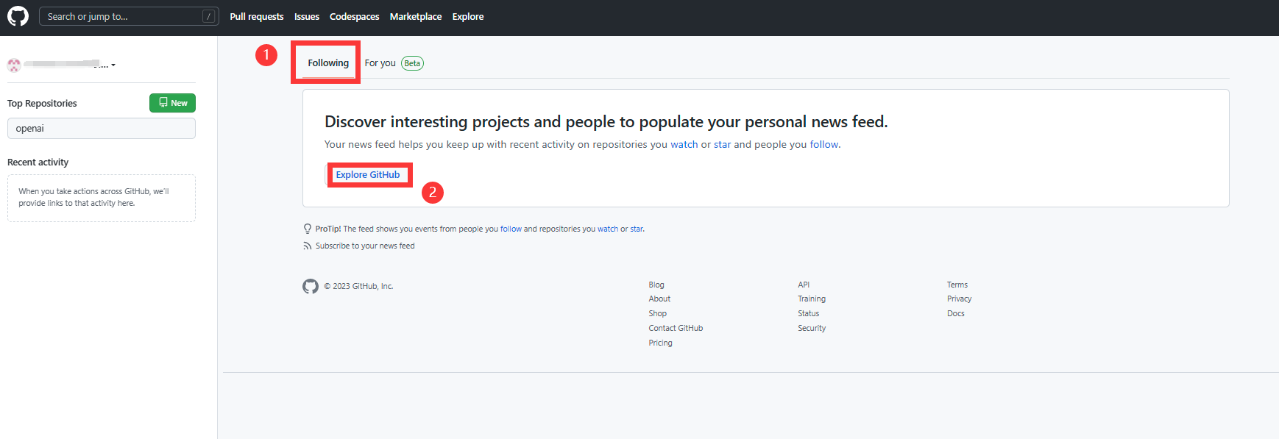Open the Blog footer link
Image resolution: width=1279 pixels, height=439 pixels.
(x=656, y=285)
